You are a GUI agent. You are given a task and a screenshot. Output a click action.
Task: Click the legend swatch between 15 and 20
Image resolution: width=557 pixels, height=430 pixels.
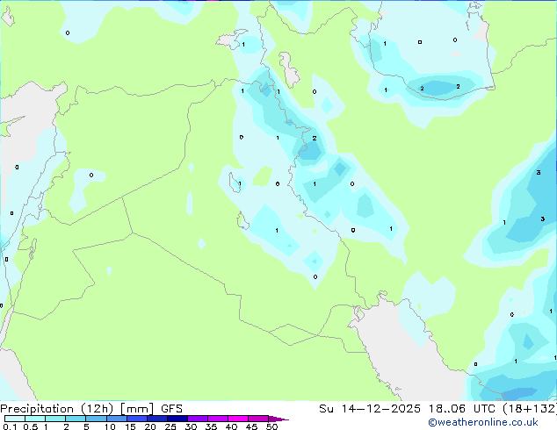137,419
